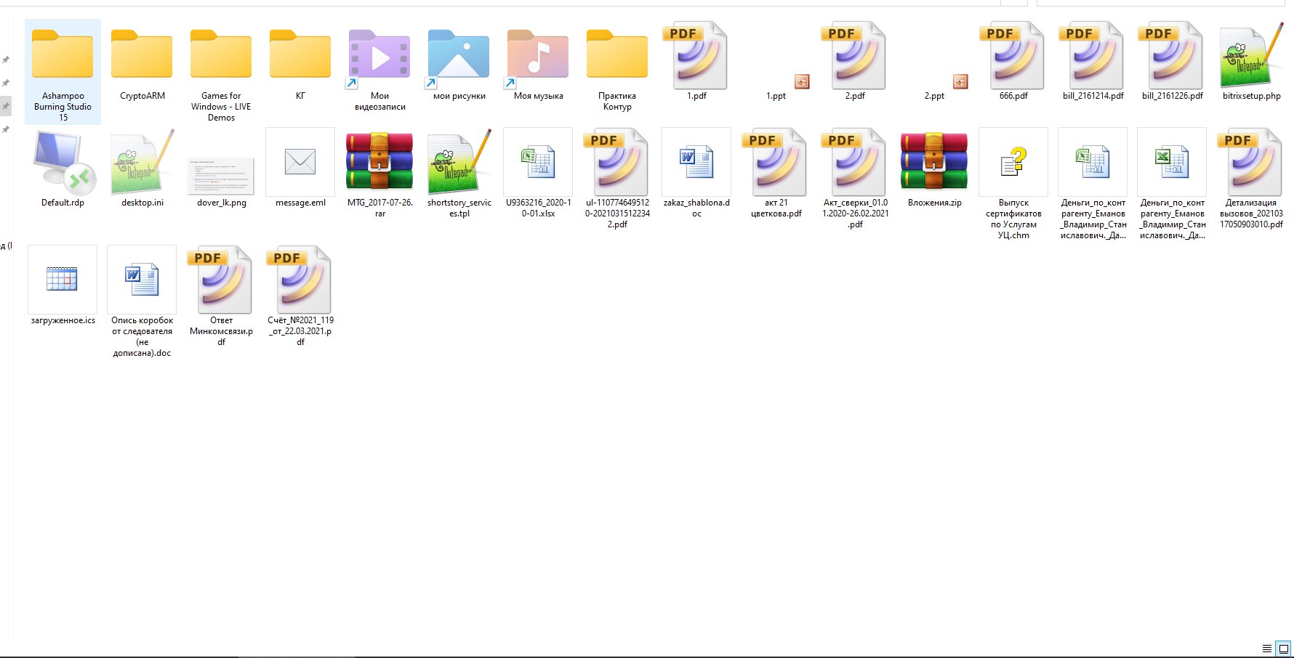The height and width of the screenshot is (658, 1294).
Task: Select the desktop.ini file
Action: pos(142,169)
